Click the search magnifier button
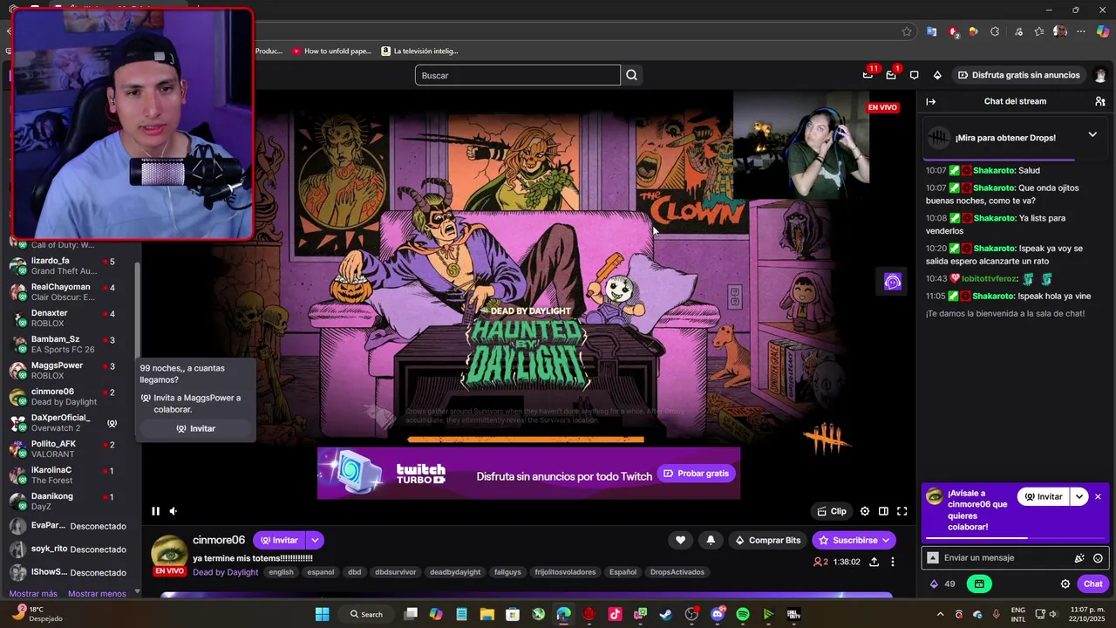Screen dimensions: 1116x628 point(632,75)
